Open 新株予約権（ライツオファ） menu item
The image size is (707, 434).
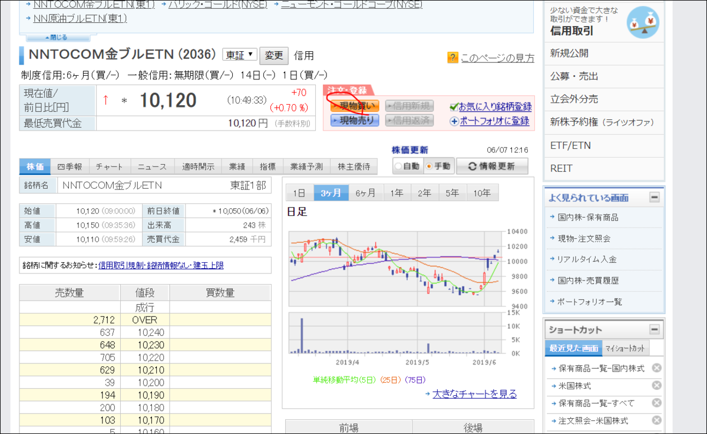pos(604,122)
